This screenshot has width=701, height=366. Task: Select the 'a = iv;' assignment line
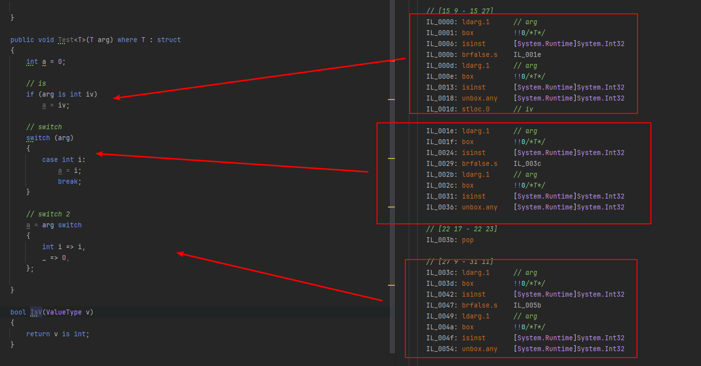(56, 105)
